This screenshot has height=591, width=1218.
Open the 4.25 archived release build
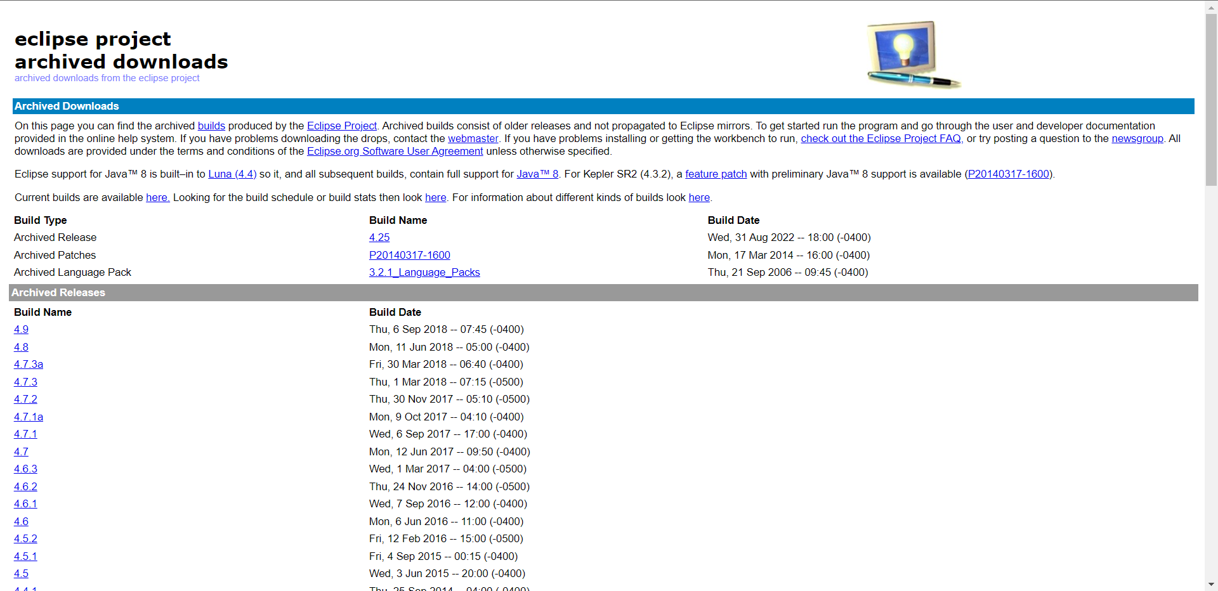click(379, 237)
